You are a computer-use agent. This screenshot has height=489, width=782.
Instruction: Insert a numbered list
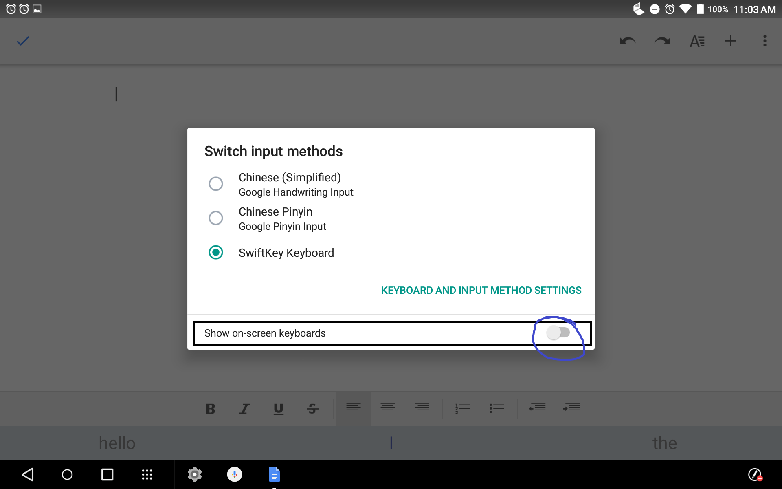pos(463,409)
